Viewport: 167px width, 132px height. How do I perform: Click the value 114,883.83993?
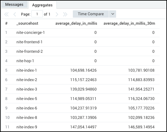[x=141, y=80]
